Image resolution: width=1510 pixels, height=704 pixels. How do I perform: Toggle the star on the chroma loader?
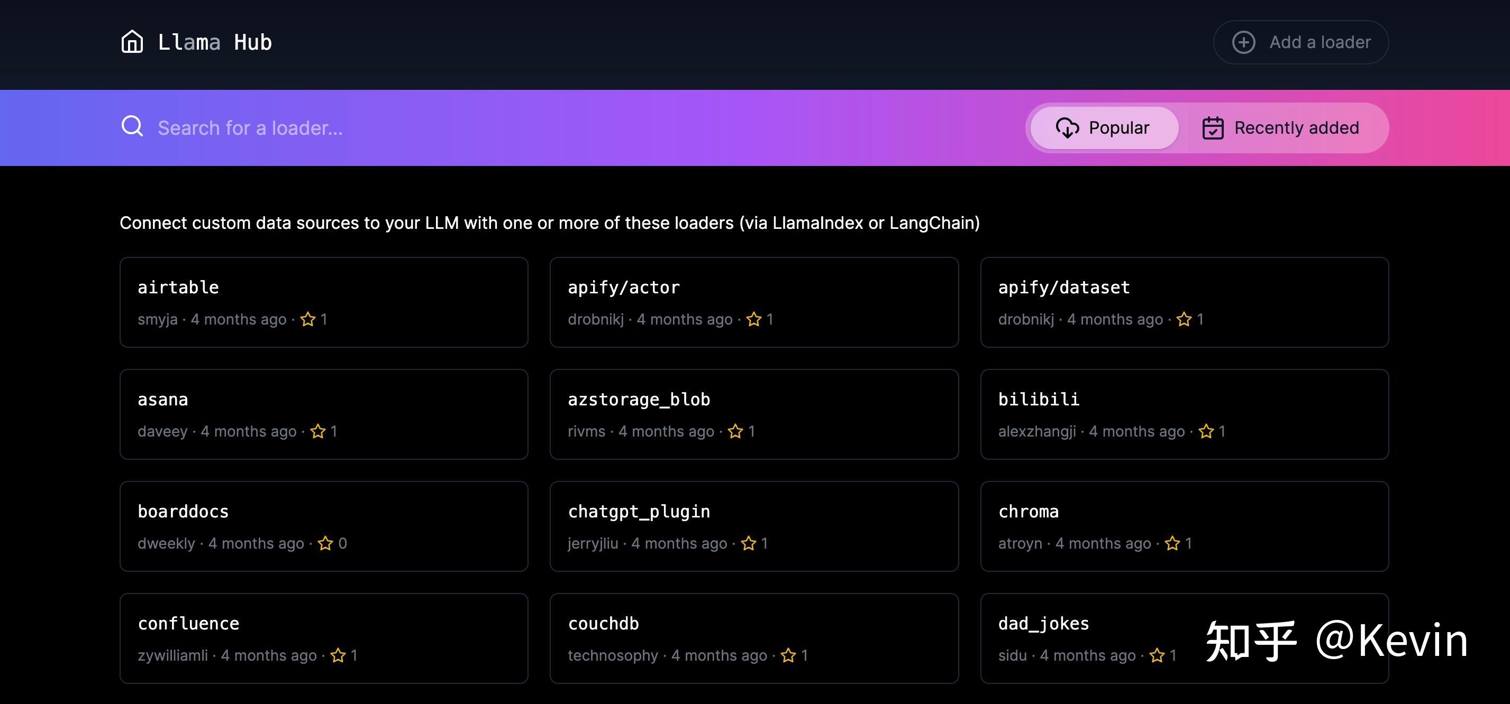click(1172, 543)
